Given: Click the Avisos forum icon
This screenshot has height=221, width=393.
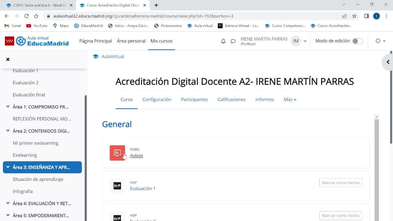Looking at the screenshot, I should pos(117,153).
